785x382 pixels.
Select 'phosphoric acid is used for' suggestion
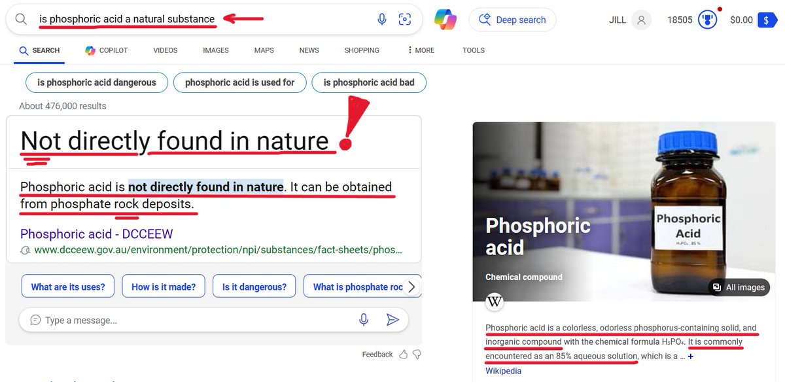240,82
